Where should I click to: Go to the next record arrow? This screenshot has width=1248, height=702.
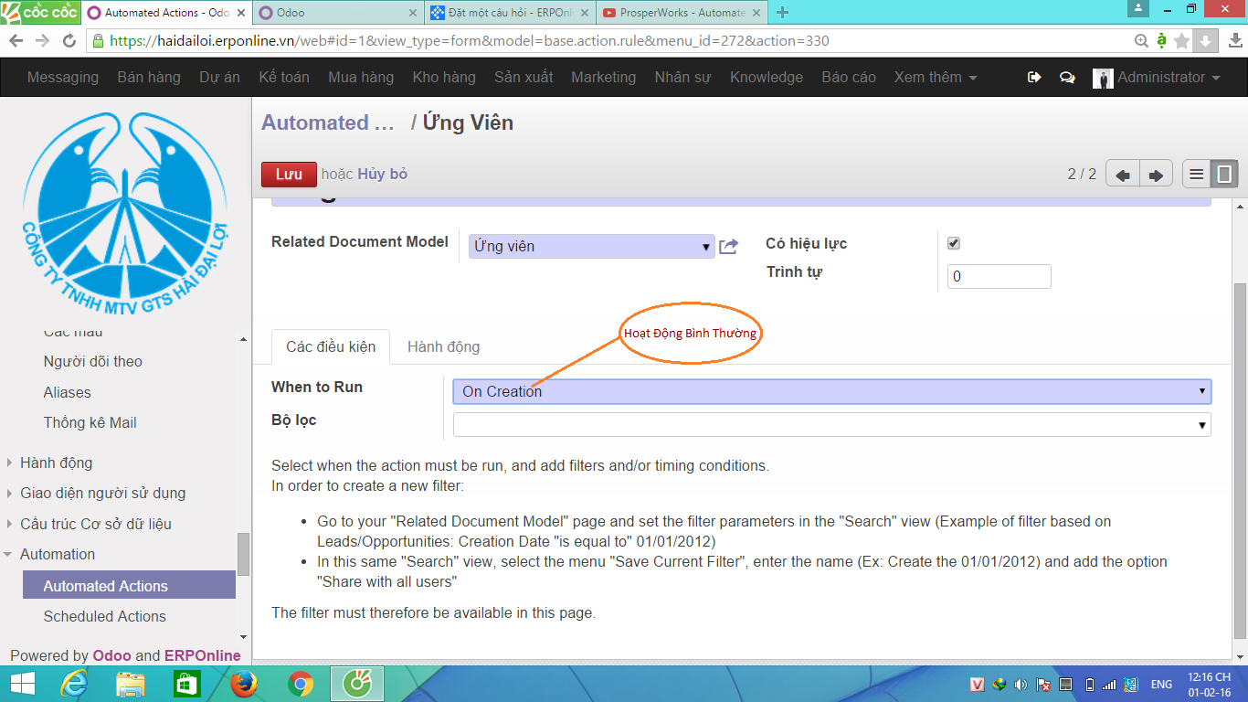(x=1155, y=175)
